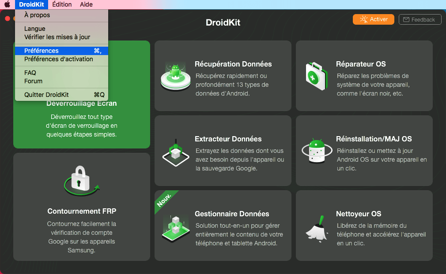Click the Extracteur Données description text
446x274 pixels.
pos(239,160)
